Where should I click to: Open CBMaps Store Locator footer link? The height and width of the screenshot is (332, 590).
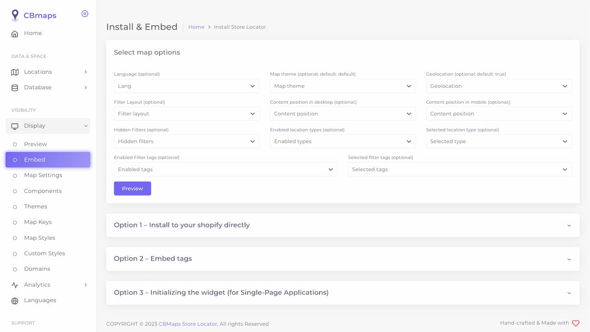(x=188, y=324)
